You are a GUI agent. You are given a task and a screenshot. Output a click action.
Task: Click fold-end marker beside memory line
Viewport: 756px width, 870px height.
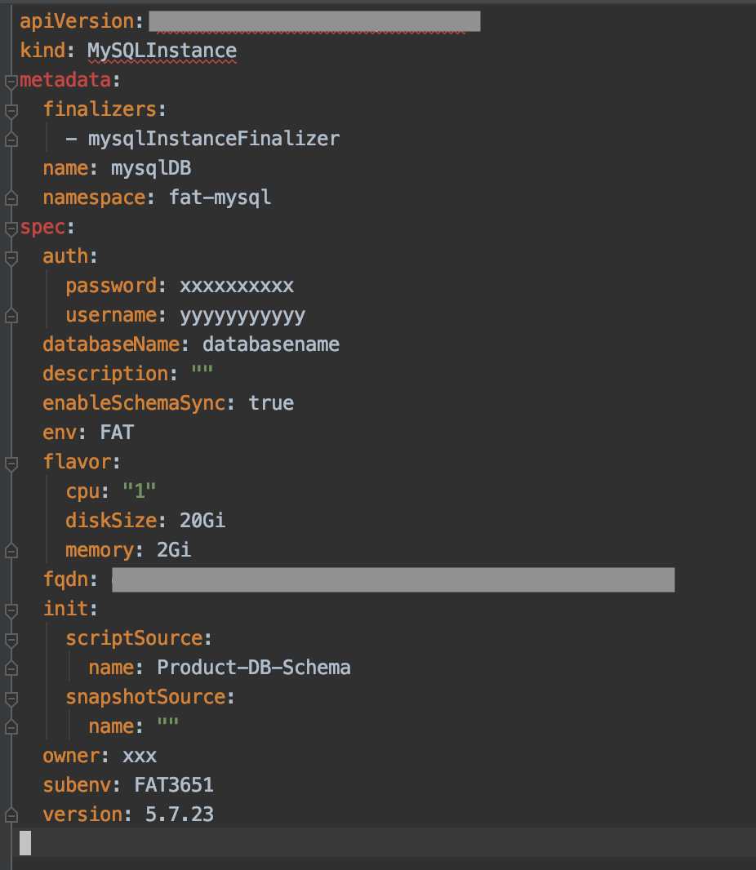11,550
